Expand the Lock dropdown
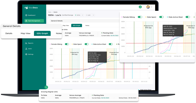196x103 pixels. pos(90,15)
